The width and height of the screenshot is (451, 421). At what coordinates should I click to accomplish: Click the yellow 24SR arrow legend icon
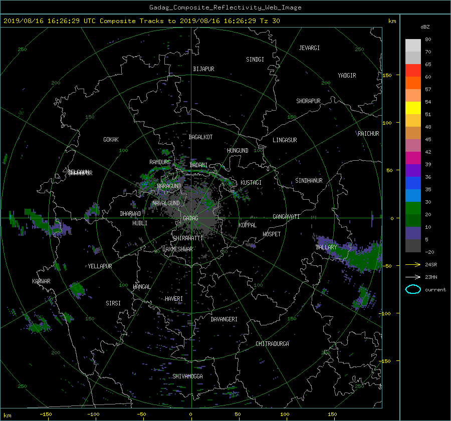tap(413, 264)
